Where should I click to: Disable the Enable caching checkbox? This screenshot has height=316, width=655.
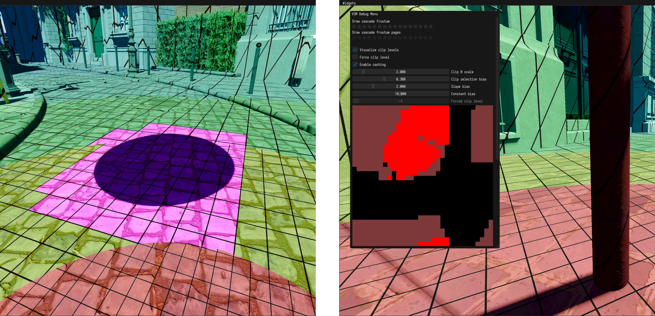point(355,64)
